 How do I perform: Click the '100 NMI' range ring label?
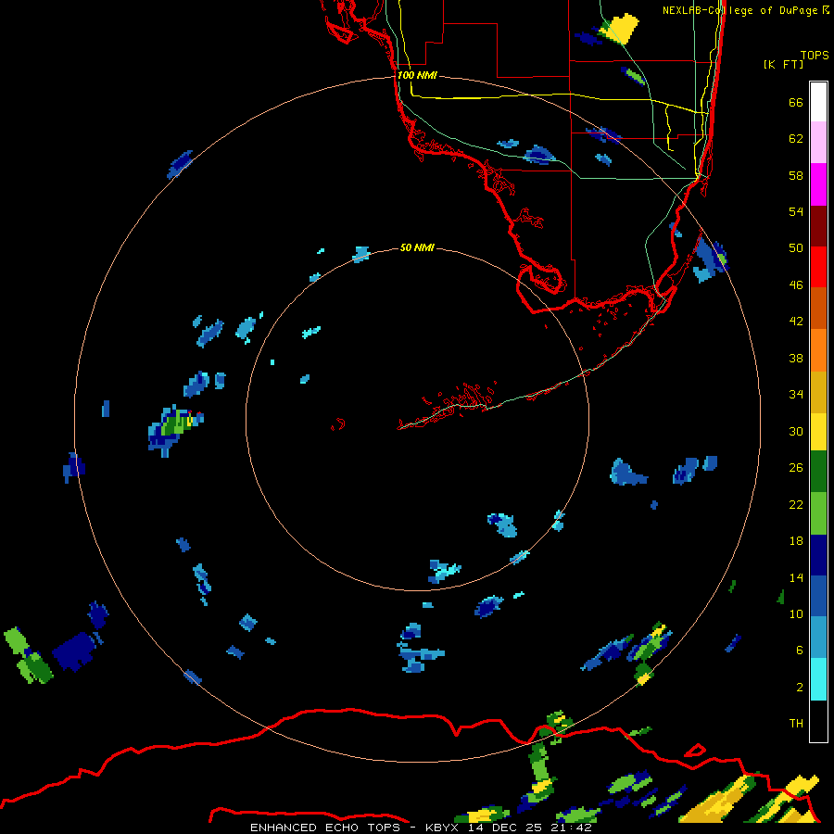tap(417, 76)
